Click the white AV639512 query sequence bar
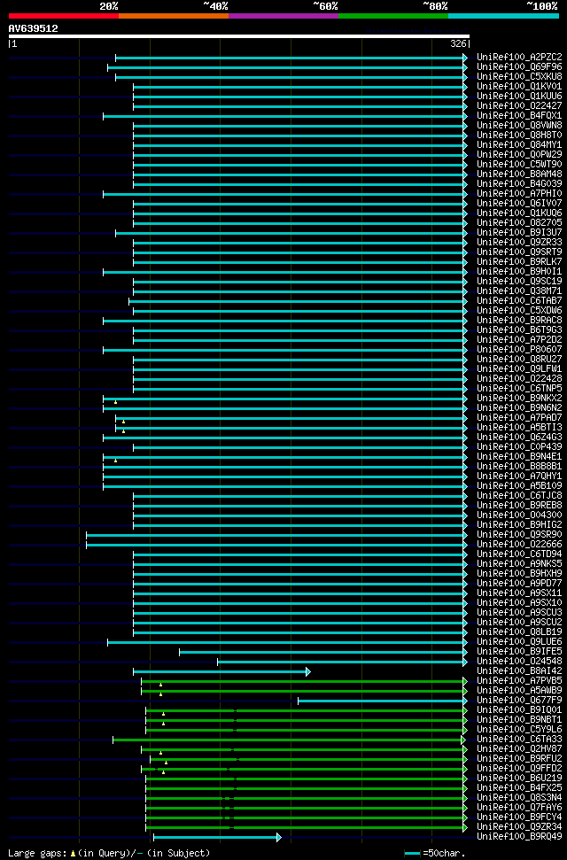This screenshot has width=567, height=860. [239, 36]
